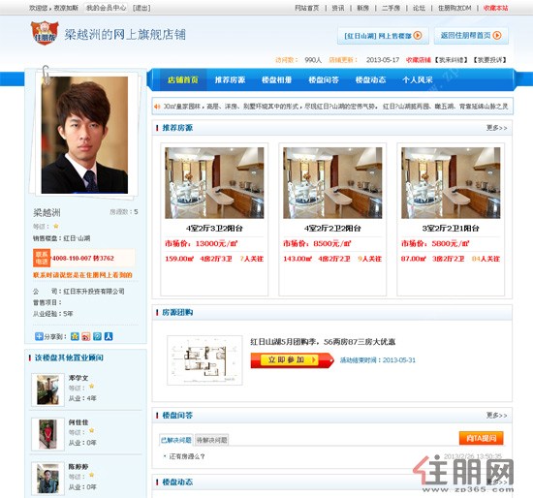This screenshot has height=498, width=533.
Task: Click 梁越洲 profile portrait photo
Action: [84, 135]
